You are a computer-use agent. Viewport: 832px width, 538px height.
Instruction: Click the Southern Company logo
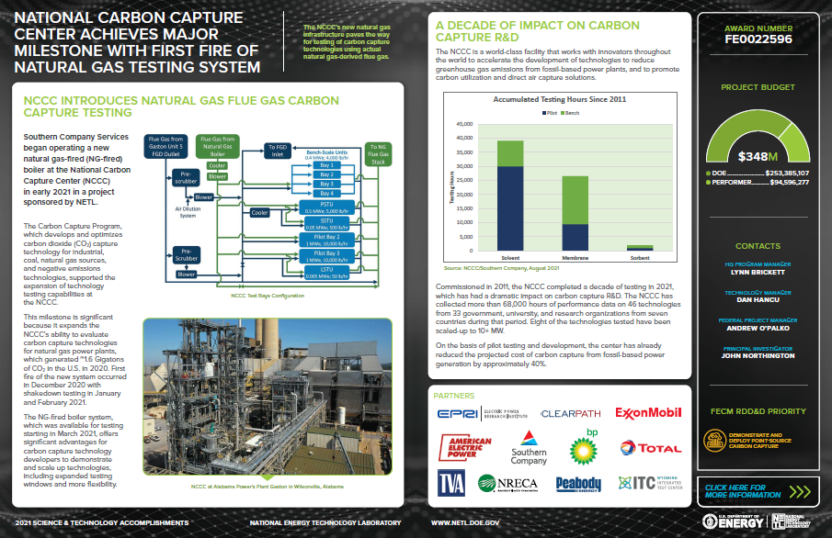529,448
